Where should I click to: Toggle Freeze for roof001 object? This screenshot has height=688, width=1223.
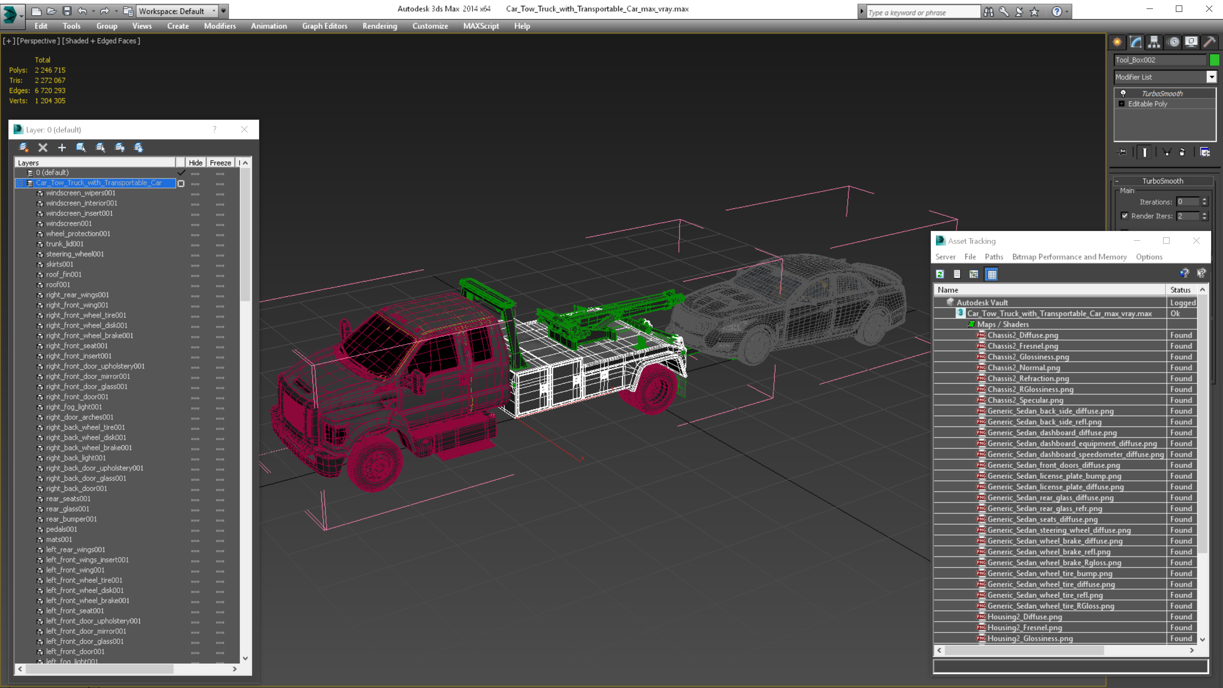[220, 285]
